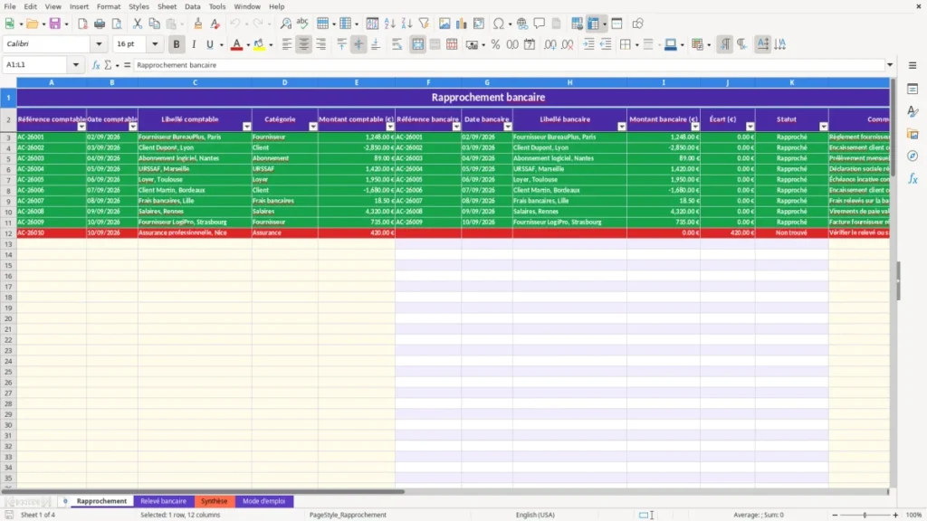The width and height of the screenshot is (927, 521).
Task: Click Insert Comment speech bubble icon
Action: coord(540,24)
